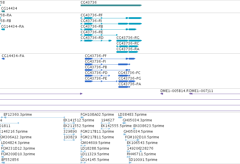
Task: Click the GM306A12.3prime EST label
Action: coord(16,137)
